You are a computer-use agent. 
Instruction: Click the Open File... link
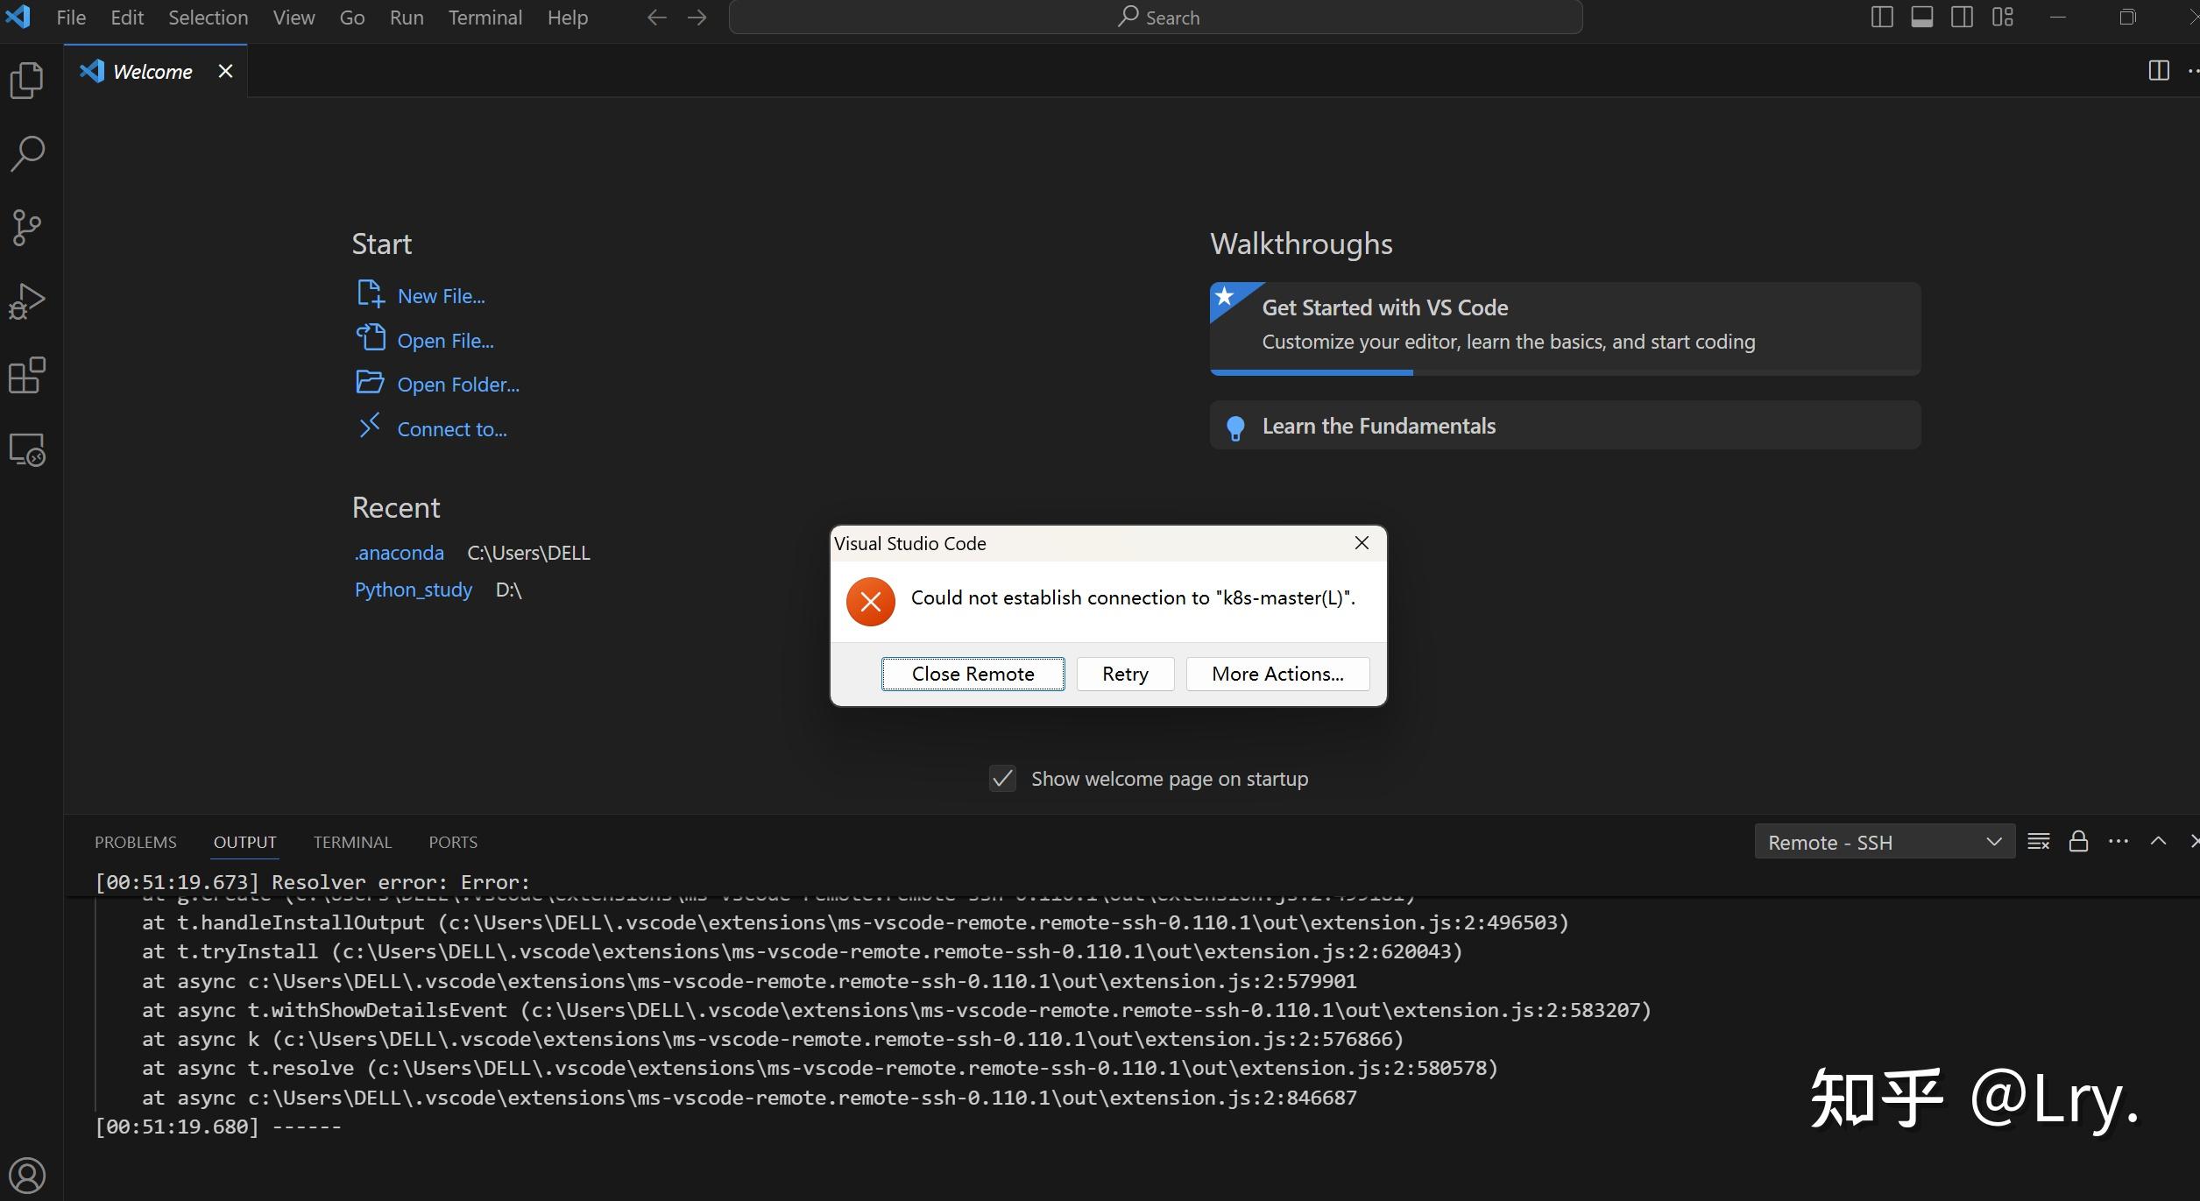pos(445,341)
